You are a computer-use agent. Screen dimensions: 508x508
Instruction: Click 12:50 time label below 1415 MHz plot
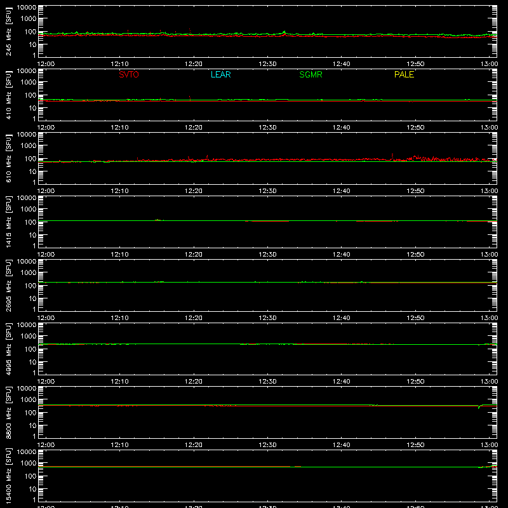415,255
